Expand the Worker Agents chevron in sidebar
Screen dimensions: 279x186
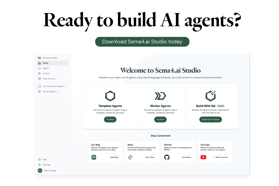click(x=58, y=91)
